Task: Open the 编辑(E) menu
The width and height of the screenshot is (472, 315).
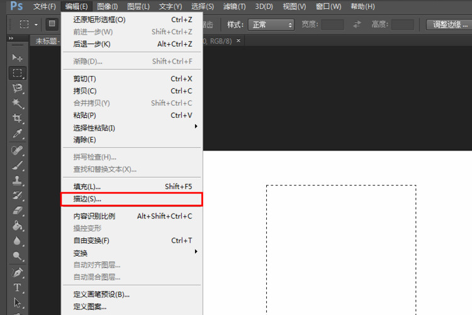Action: 76,6
